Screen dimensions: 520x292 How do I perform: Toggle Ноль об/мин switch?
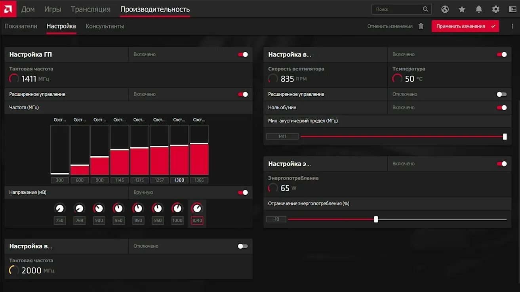tap(502, 107)
